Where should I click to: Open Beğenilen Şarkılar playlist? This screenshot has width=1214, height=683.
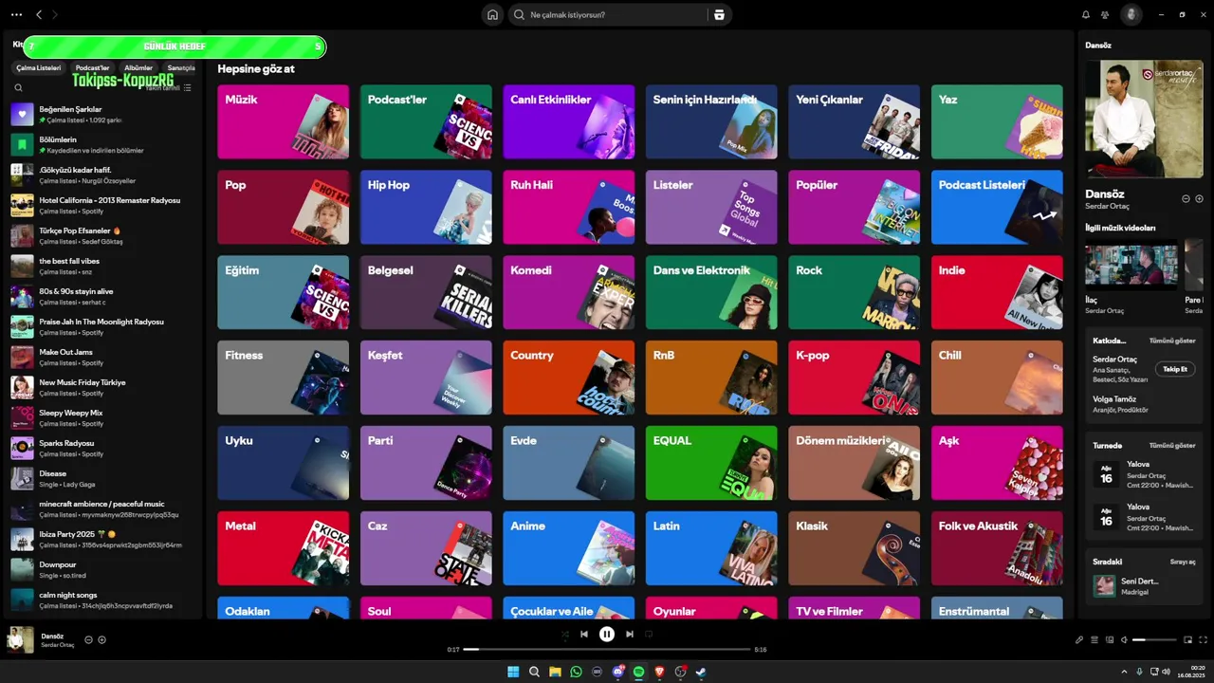click(104, 115)
